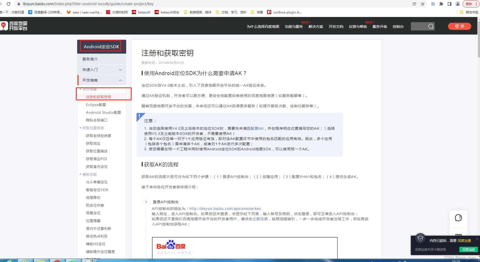The height and width of the screenshot is (262, 480).
Task: Open the saas / saas-wecha bookmark
Action: (x=84, y=12)
